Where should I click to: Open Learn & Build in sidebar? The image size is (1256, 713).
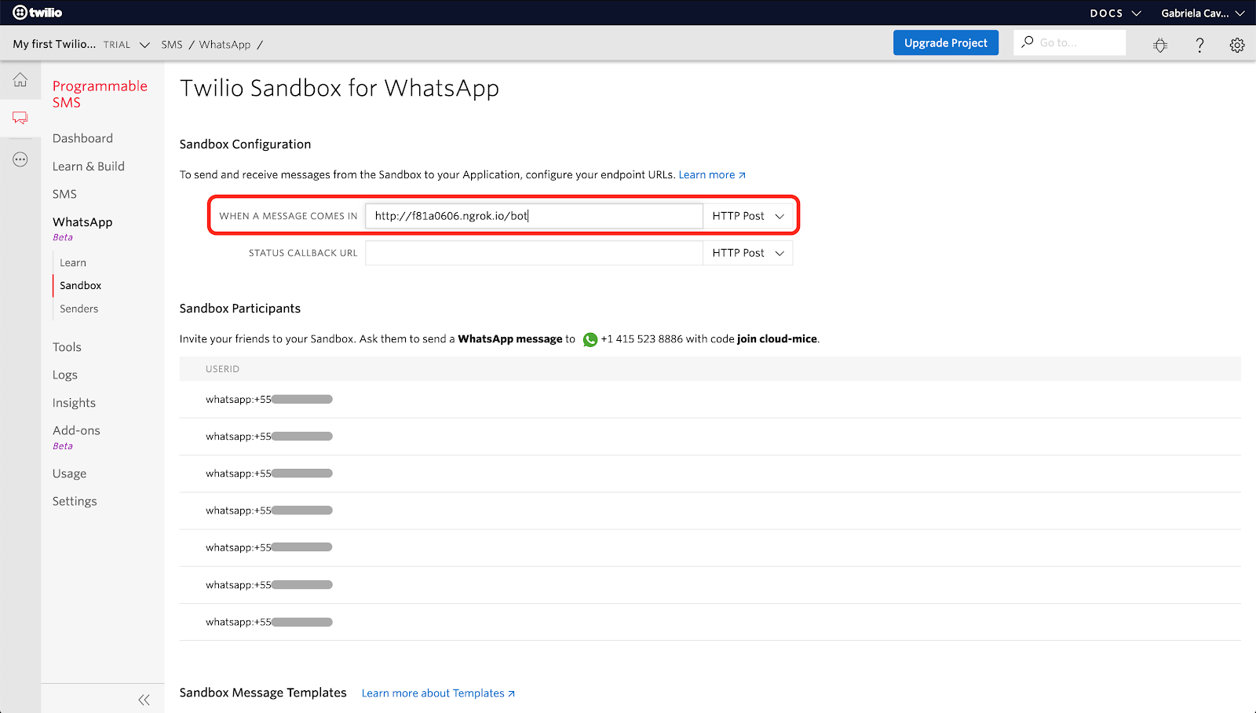coord(89,166)
